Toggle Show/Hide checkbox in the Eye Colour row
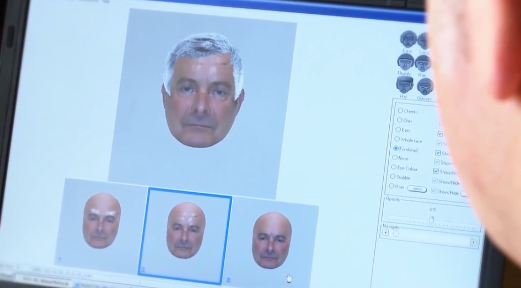Image resolution: width=521 pixels, height=288 pixels. point(436,172)
